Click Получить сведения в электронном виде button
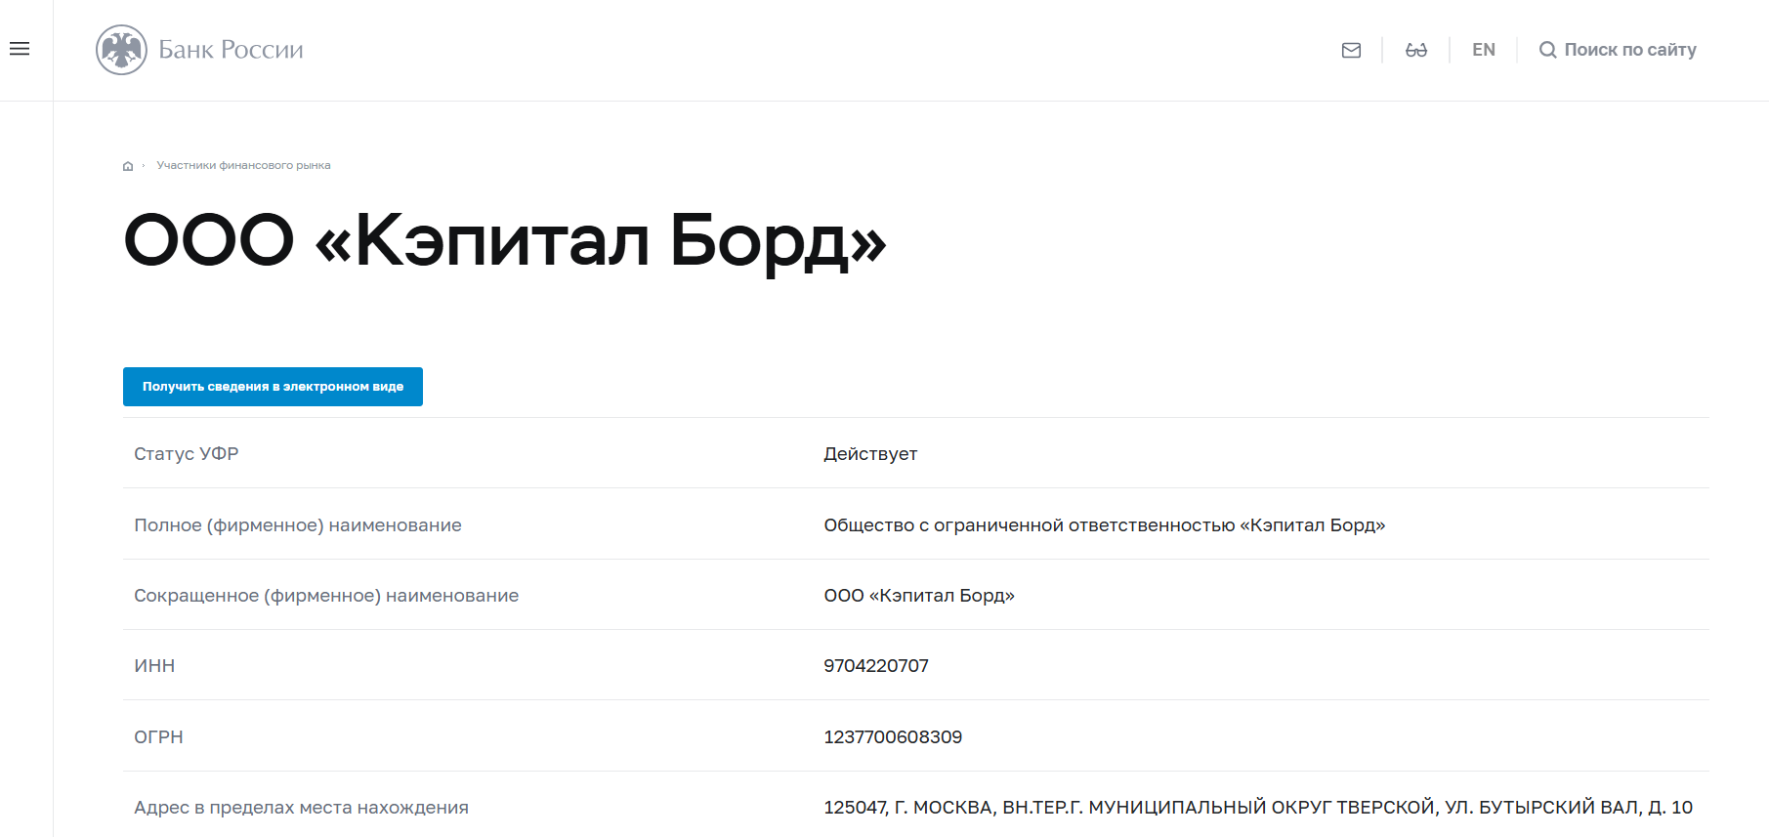Screen dimensions: 1769x837 point(273,387)
